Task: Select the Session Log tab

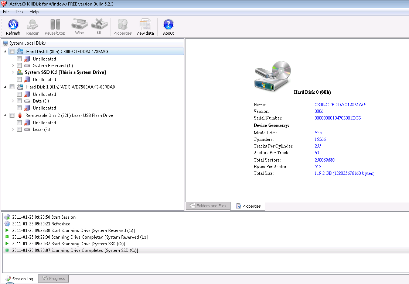Action: pyautogui.click(x=19, y=278)
